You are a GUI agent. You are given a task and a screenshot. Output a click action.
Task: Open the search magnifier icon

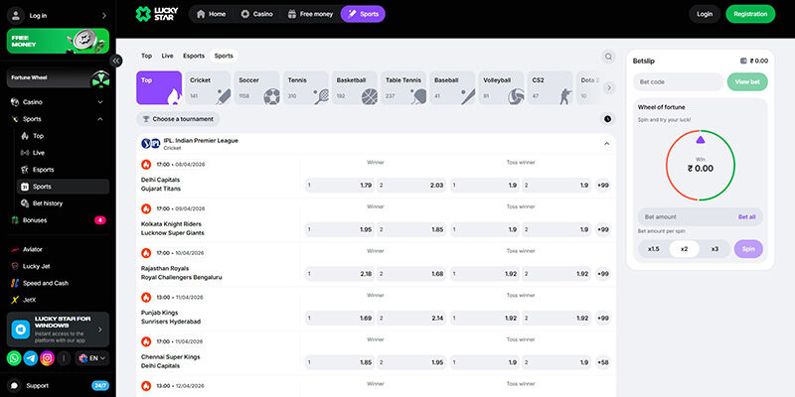608,57
